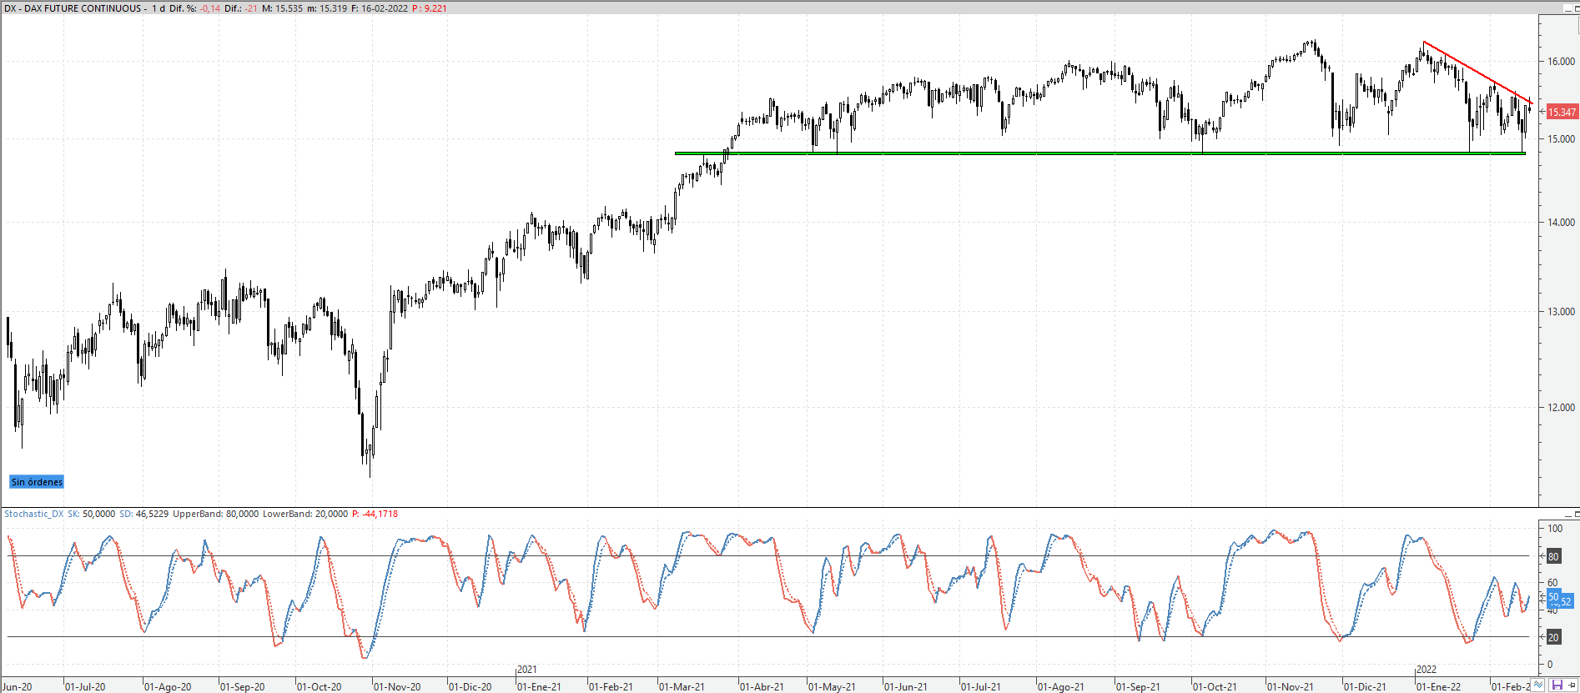Click the 'LowerBand: 20,0000' parameter
Screen dimensions: 1580x693
tap(305, 514)
